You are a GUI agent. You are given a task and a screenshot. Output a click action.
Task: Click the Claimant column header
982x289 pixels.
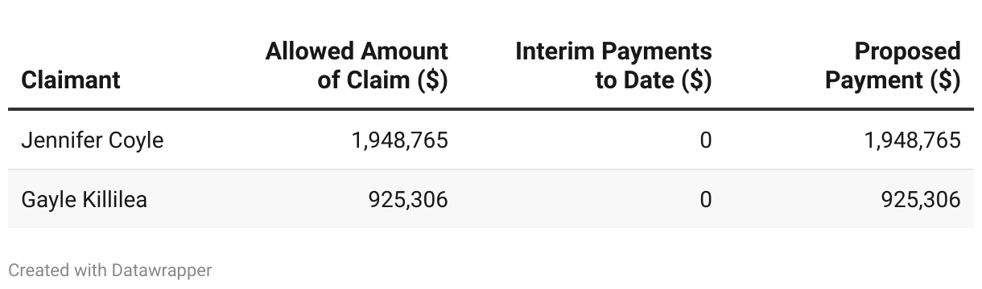pos(71,80)
